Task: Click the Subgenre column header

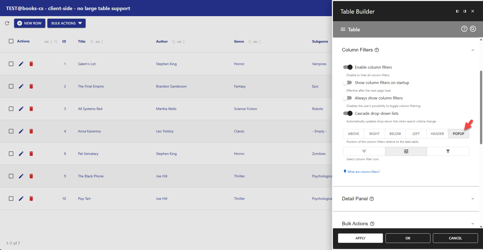Action: coord(320,41)
